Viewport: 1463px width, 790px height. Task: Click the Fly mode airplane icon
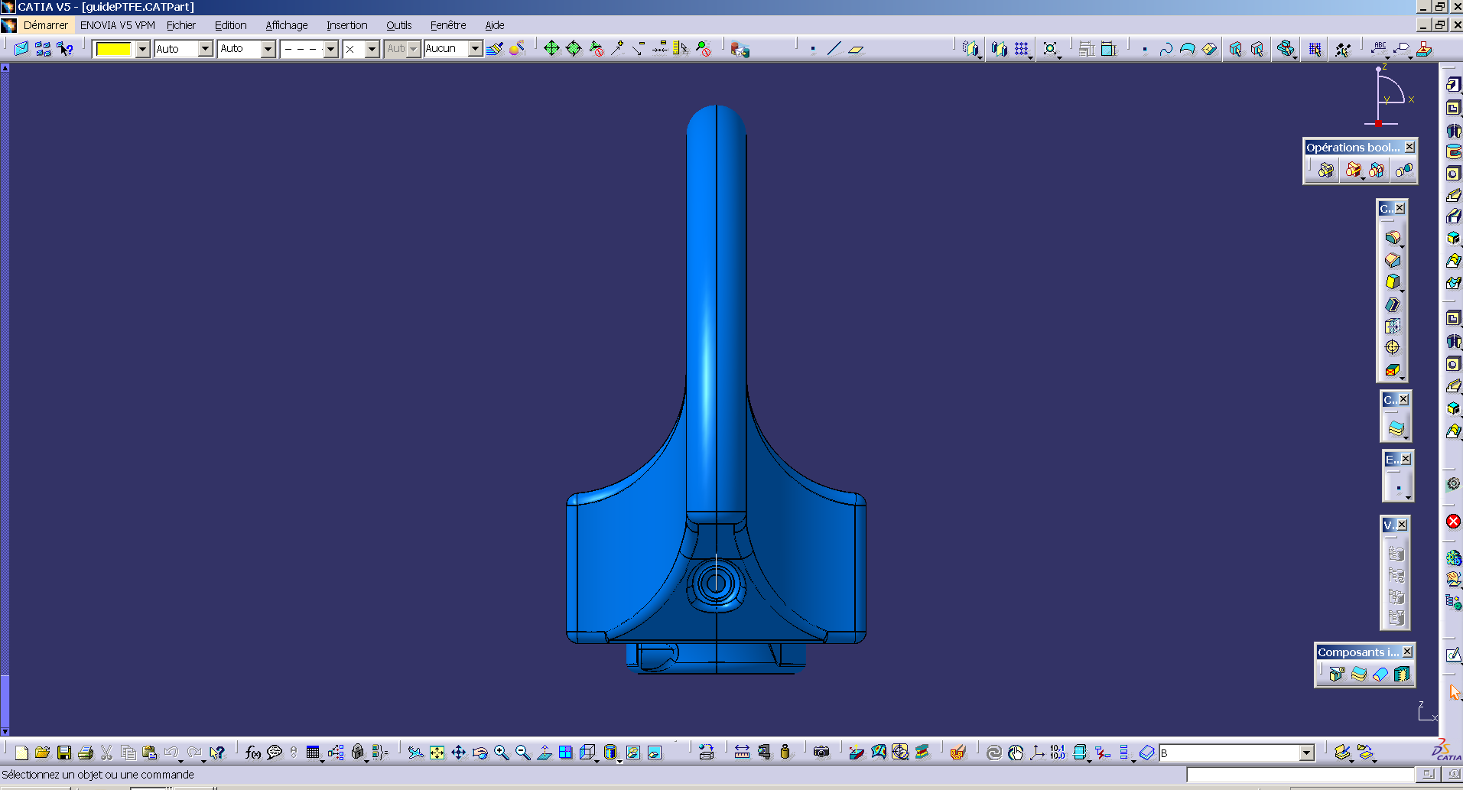pos(415,753)
